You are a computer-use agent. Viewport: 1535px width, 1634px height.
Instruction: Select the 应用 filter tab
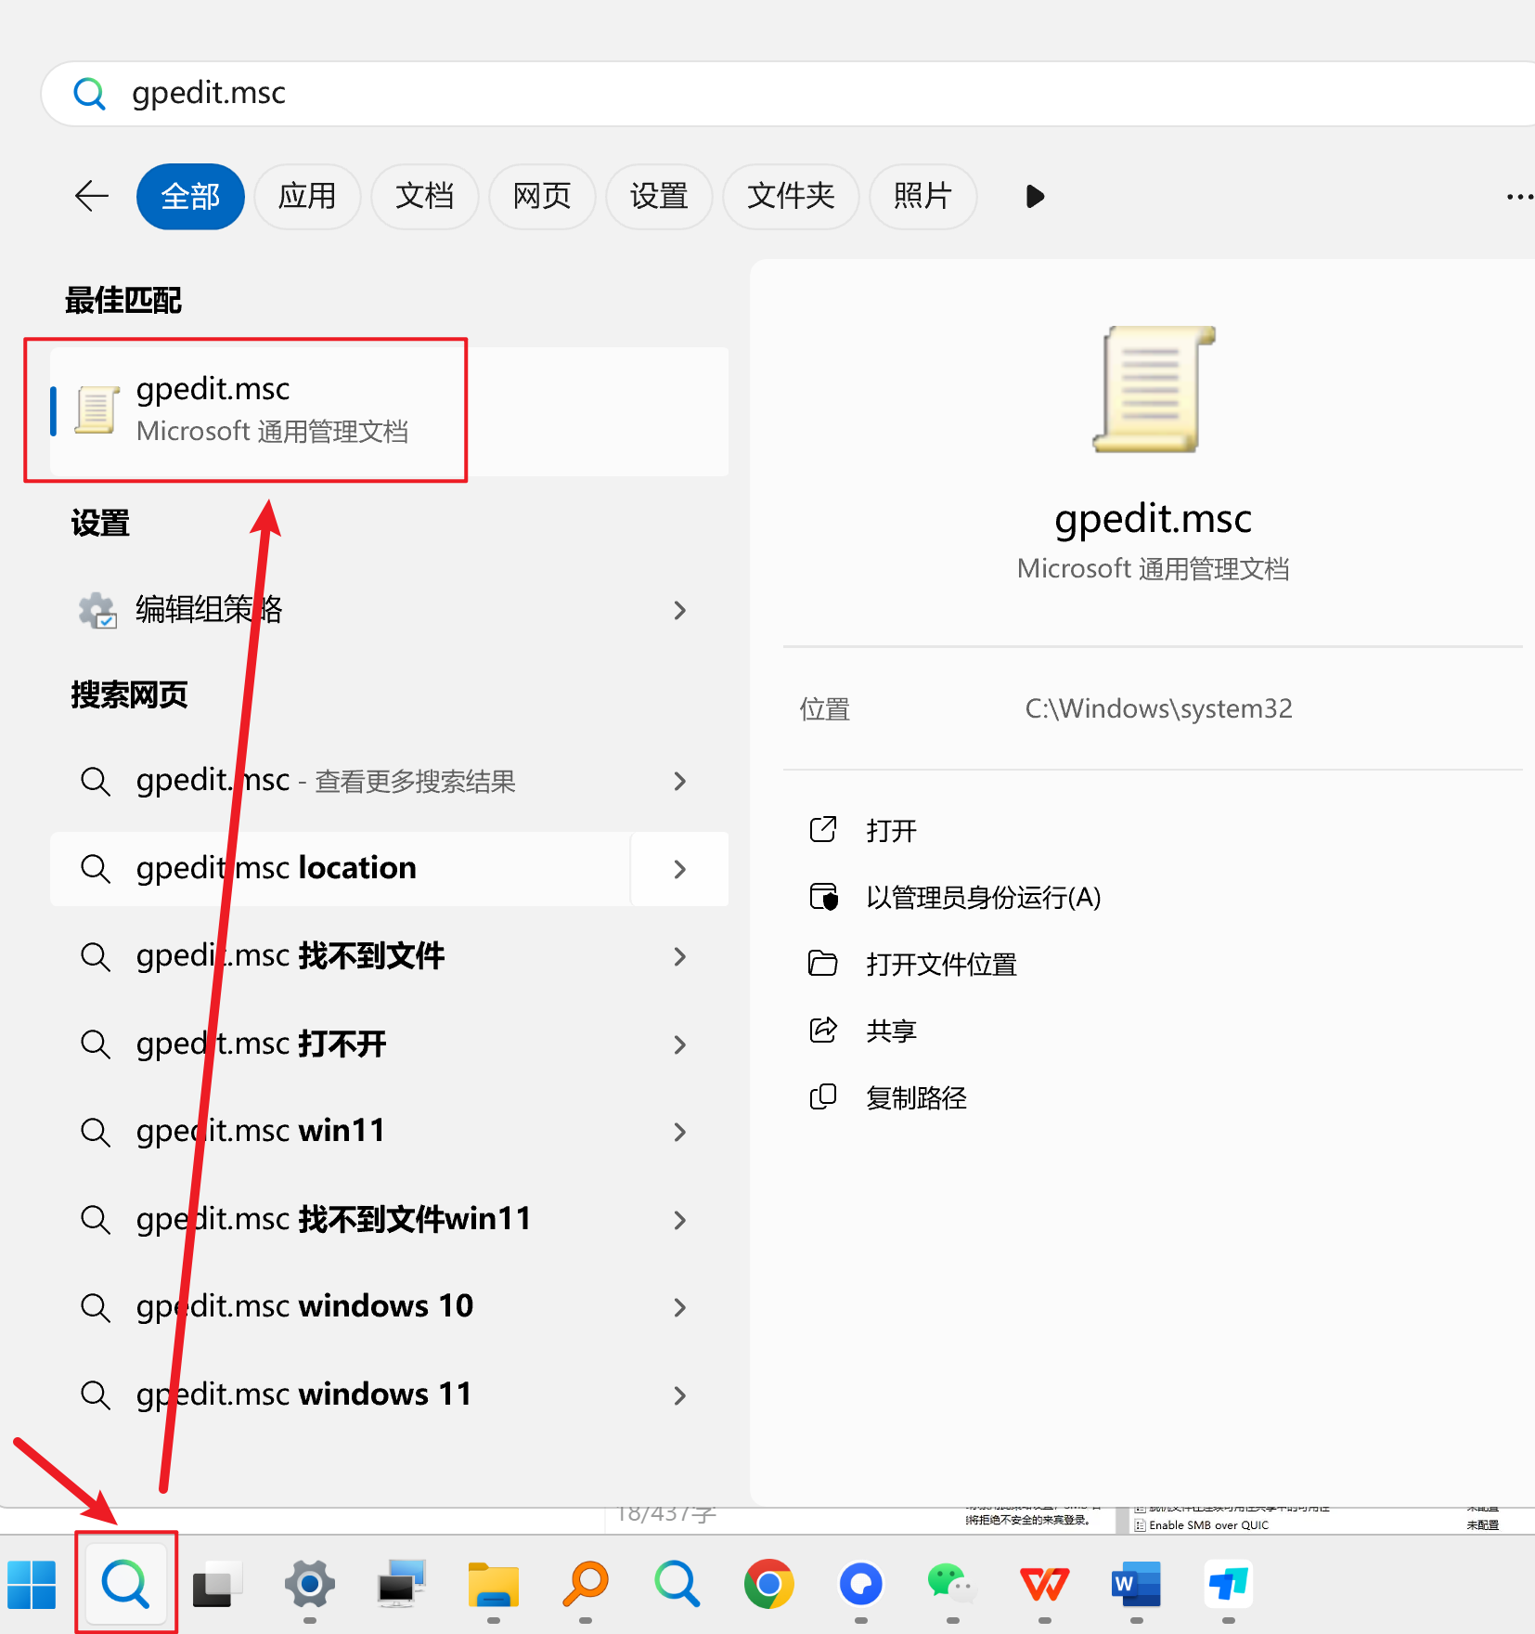click(x=307, y=196)
